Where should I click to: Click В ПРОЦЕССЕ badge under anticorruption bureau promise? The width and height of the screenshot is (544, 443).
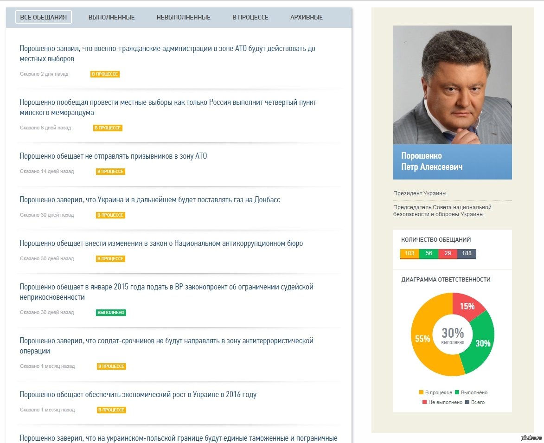110,259
